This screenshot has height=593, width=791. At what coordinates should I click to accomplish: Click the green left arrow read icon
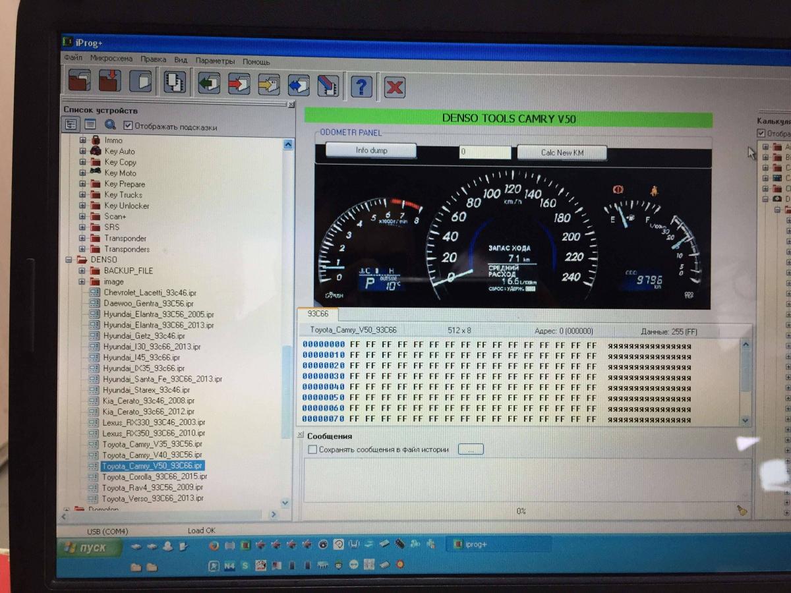(x=209, y=84)
